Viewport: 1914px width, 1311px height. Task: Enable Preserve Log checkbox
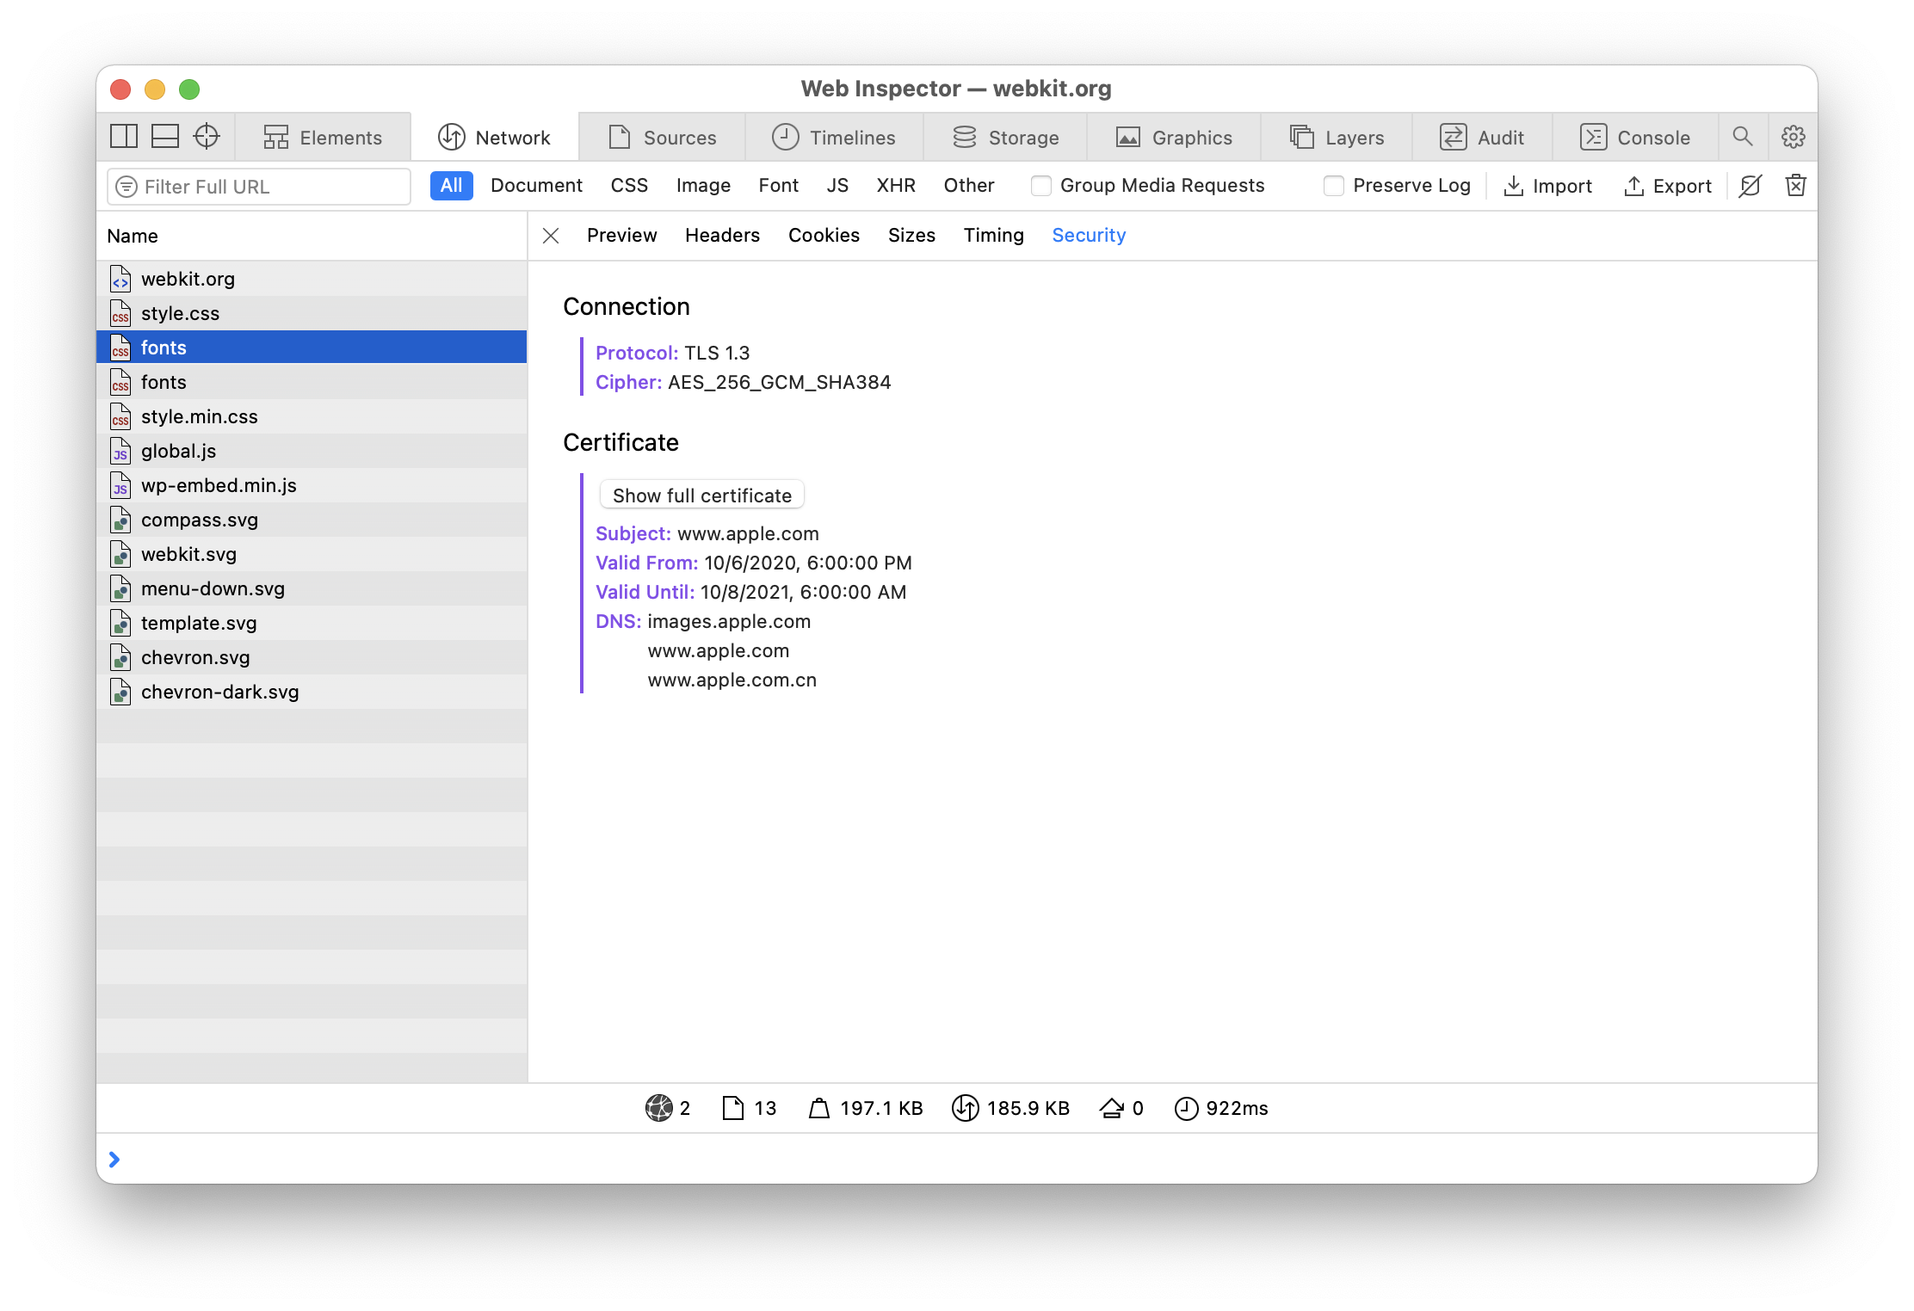tap(1334, 186)
